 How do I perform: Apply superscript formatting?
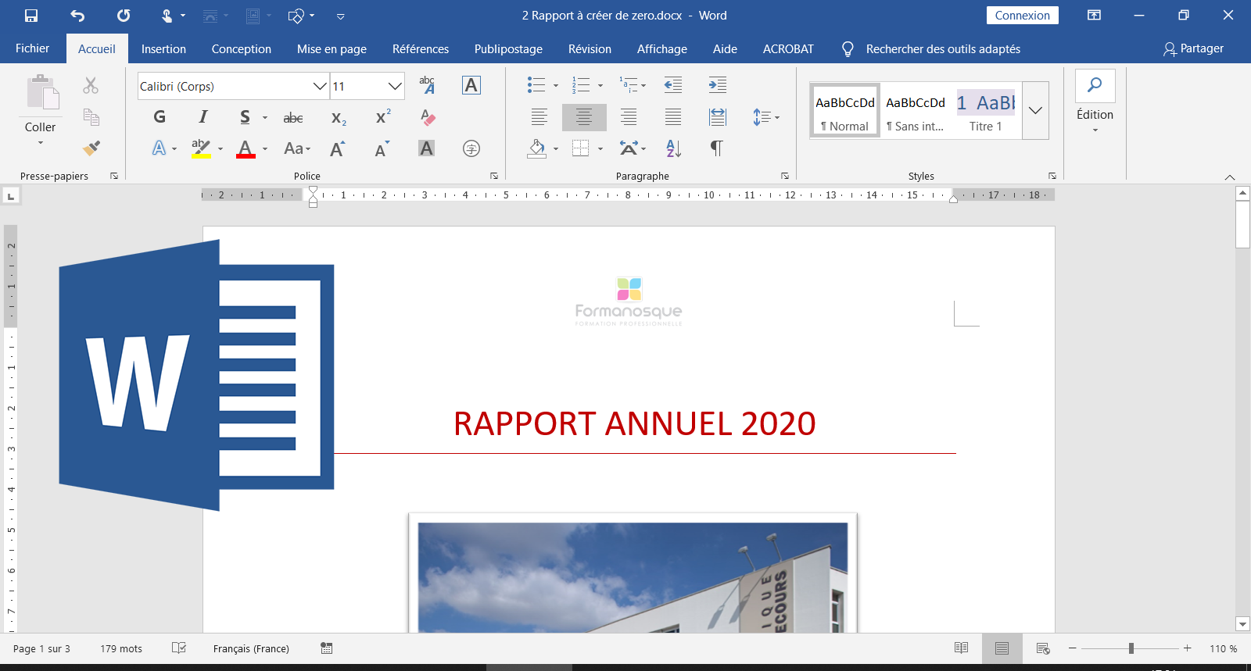coord(383,117)
